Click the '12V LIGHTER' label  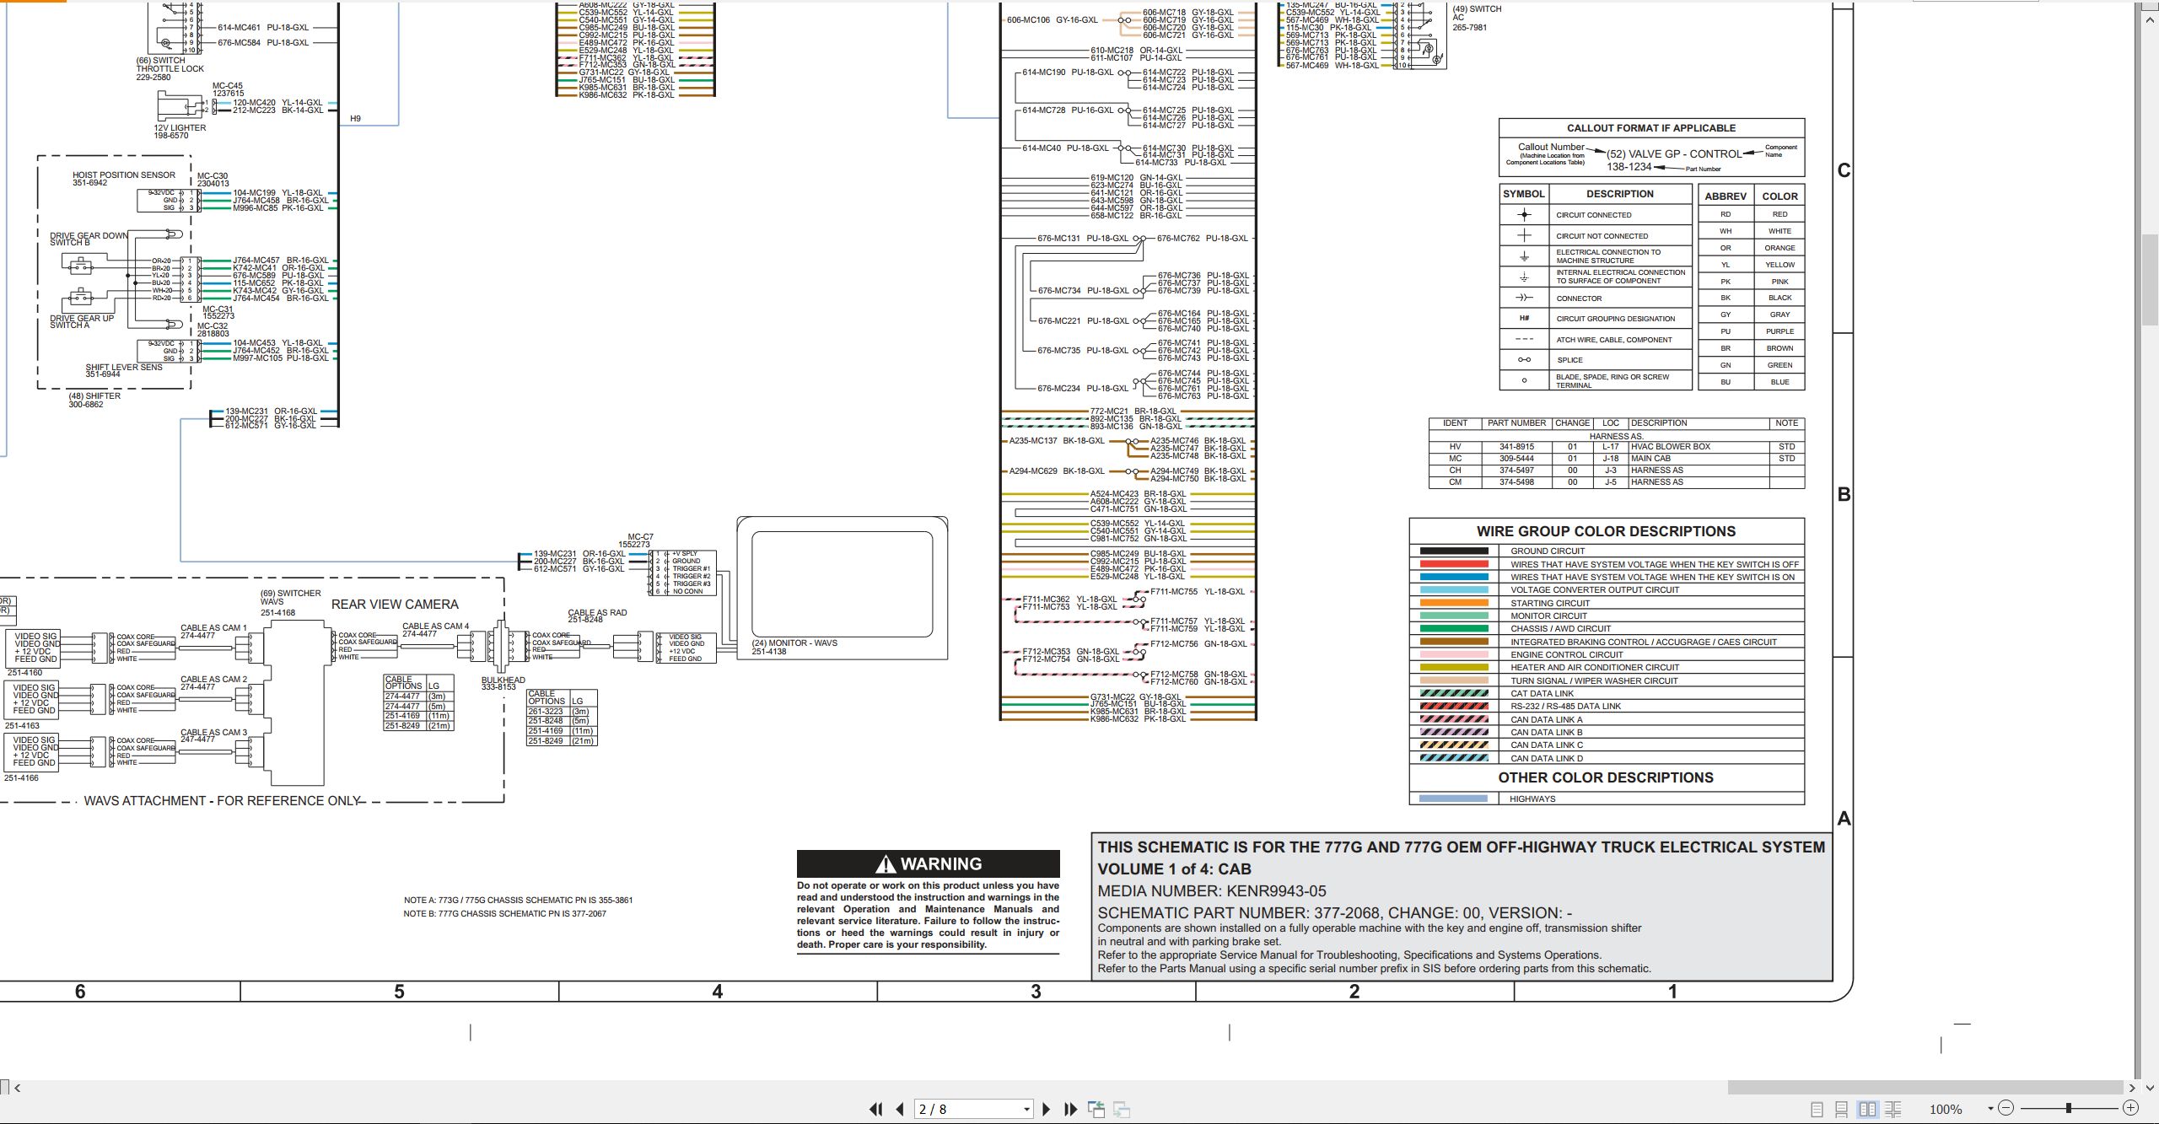180,128
